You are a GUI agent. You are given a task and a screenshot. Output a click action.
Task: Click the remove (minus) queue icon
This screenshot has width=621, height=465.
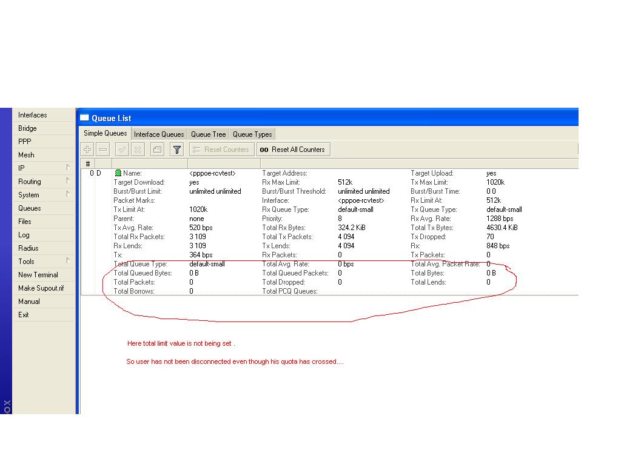click(103, 150)
